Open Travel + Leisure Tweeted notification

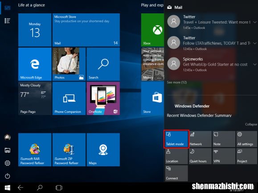[211, 22]
